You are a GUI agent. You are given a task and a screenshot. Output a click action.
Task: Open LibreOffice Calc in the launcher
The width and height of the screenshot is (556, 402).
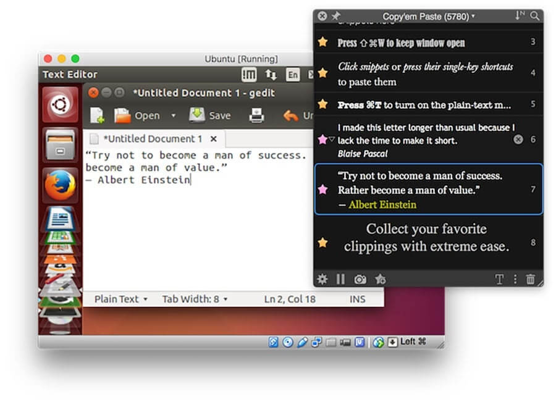pos(60,237)
